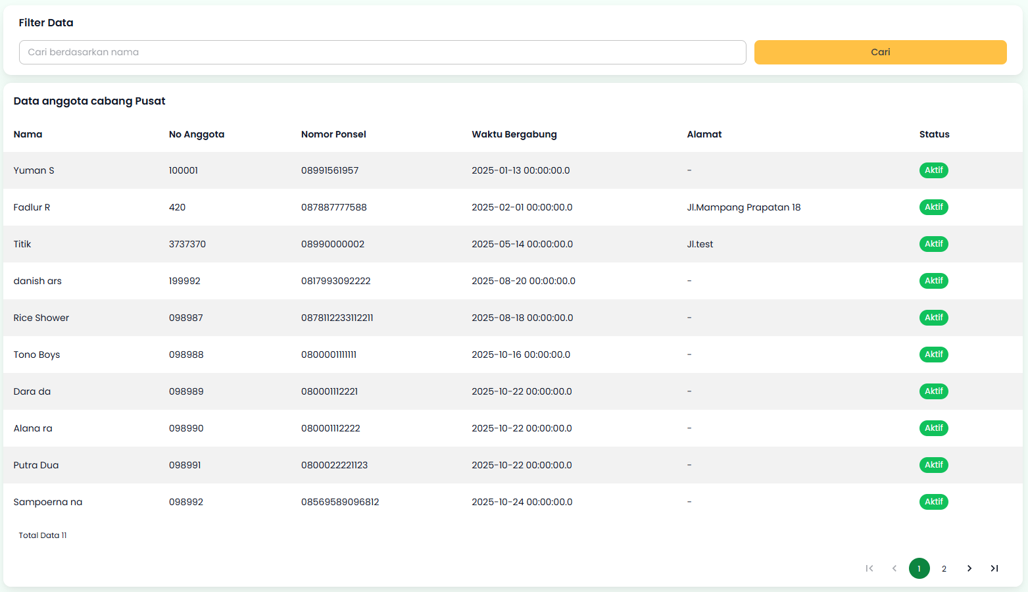Image resolution: width=1028 pixels, height=592 pixels.
Task: Click the Status column header
Action: click(934, 134)
